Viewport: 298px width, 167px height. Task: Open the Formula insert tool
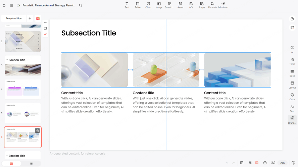[x=212, y=5]
